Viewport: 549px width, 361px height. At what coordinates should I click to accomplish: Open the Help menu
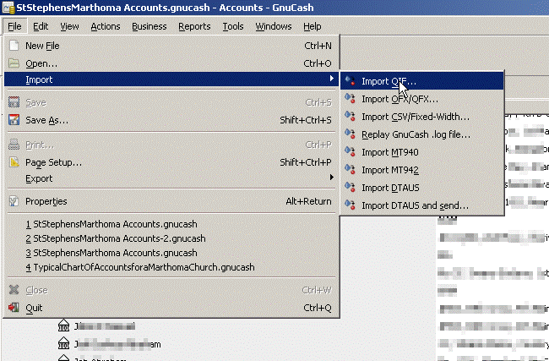313,26
